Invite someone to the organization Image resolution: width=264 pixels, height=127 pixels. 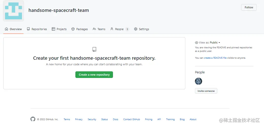[x=206, y=91]
